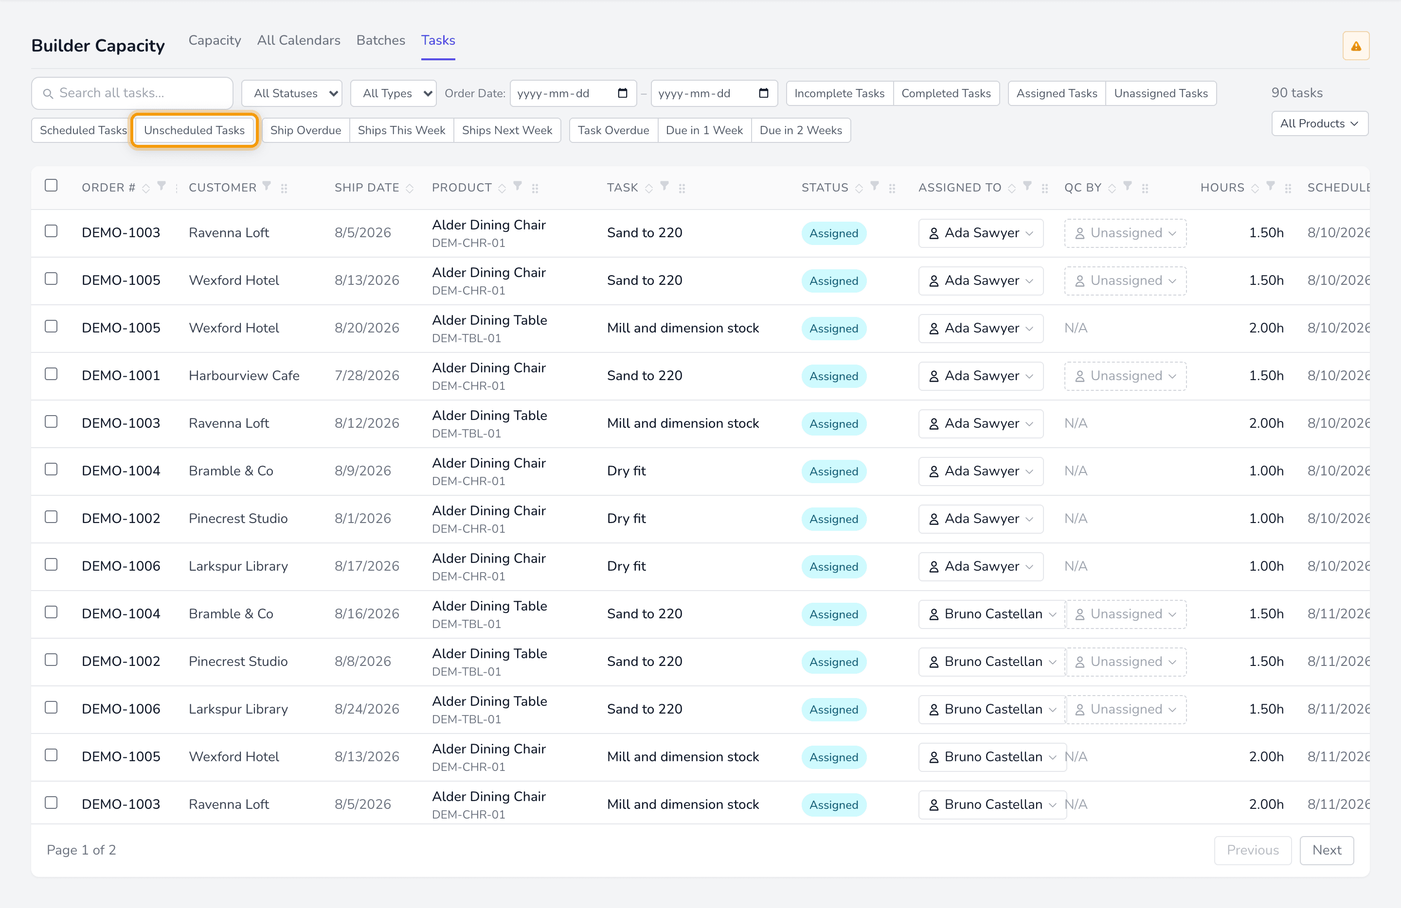Open Ada Sawyer assignee dropdown for DEMO-1001
Image resolution: width=1401 pixels, height=908 pixels.
click(x=981, y=376)
